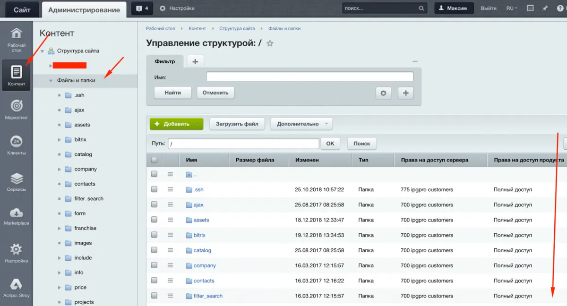Open the company folder link in table
This screenshot has width=567, height=306.
tap(204, 265)
